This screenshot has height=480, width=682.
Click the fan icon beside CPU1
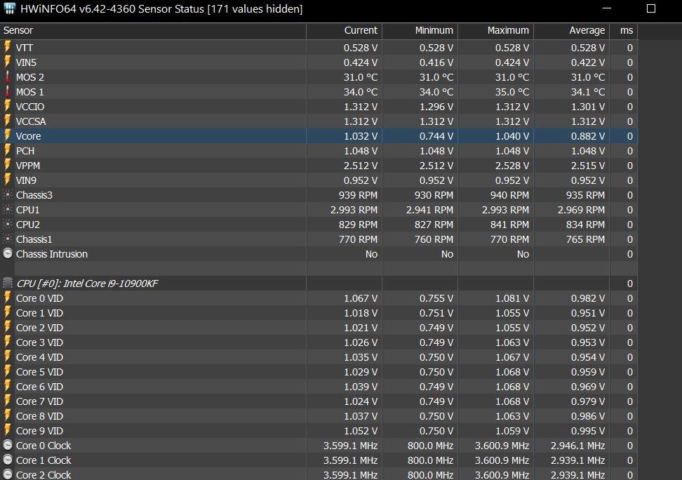pos(8,209)
